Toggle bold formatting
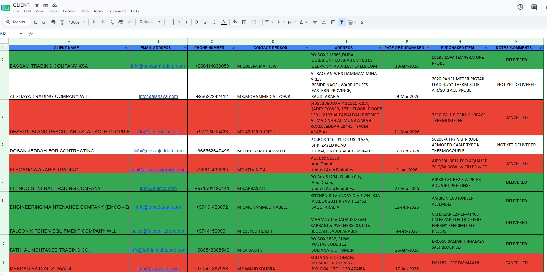Screen dimensions: 547x276 [x=197, y=22]
